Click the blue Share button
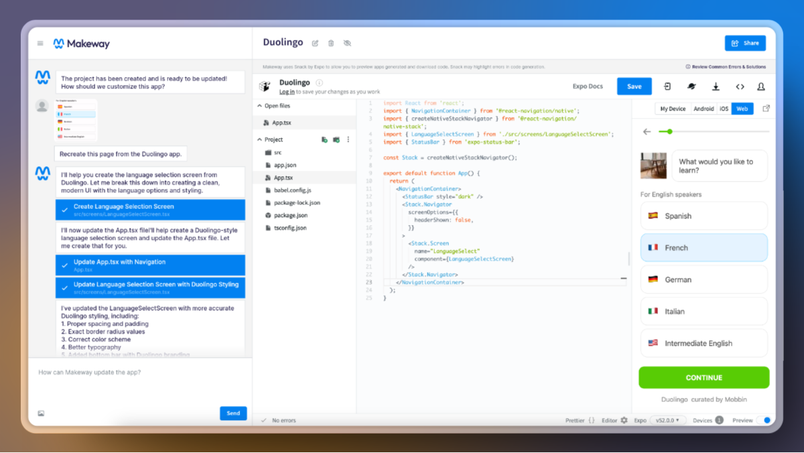Image resolution: width=804 pixels, height=453 pixels. (745, 43)
